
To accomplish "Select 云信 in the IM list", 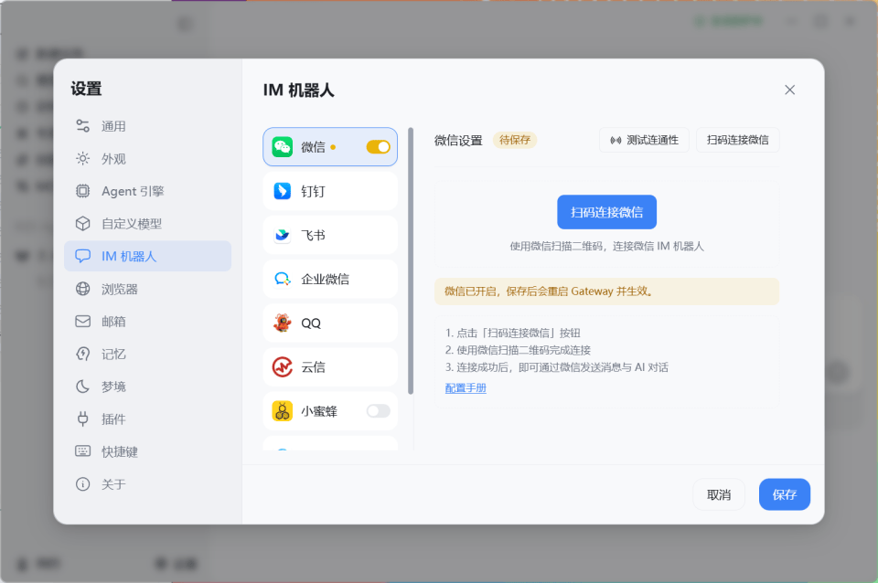I will [x=330, y=367].
